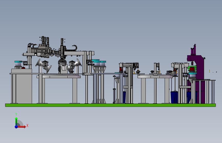This screenshot has width=222, height=143.
Task: Click the red X axis arrow of the triad
Action: [x=22, y=127]
